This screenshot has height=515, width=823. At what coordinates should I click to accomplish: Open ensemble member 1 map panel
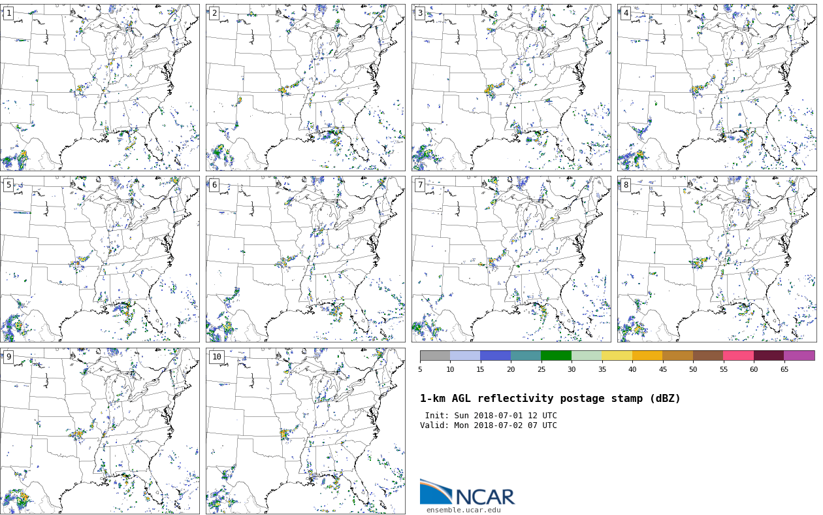coord(99,88)
